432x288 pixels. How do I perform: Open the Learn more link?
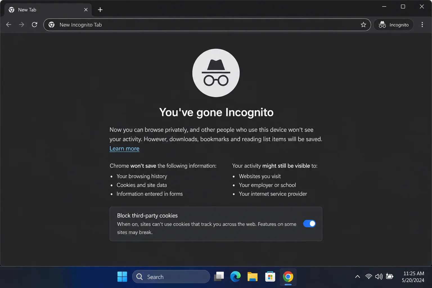[x=124, y=148]
